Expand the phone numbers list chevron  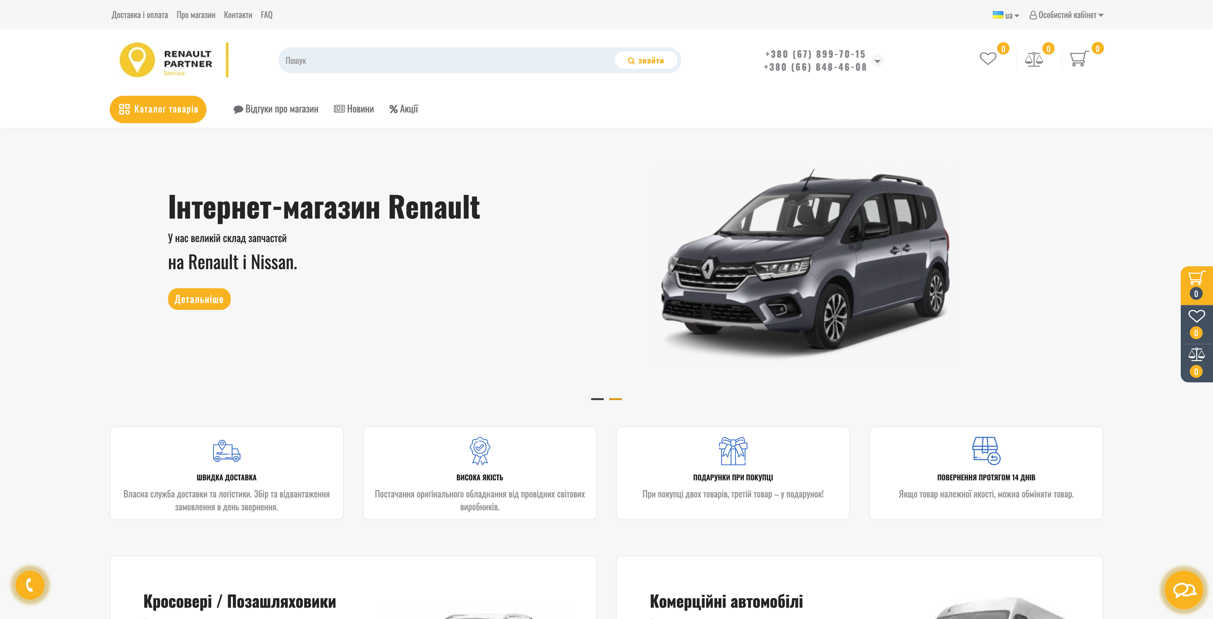[x=877, y=60]
